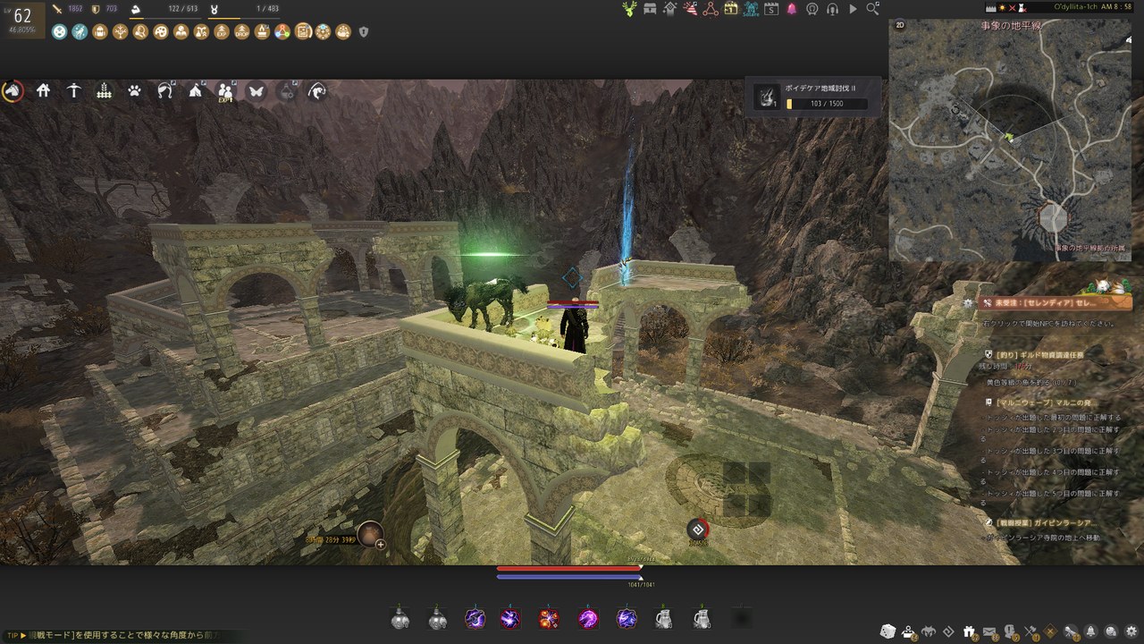Open the gift box icon in bottom menu
The height and width of the screenshot is (644, 1144).
pyautogui.click(x=970, y=631)
